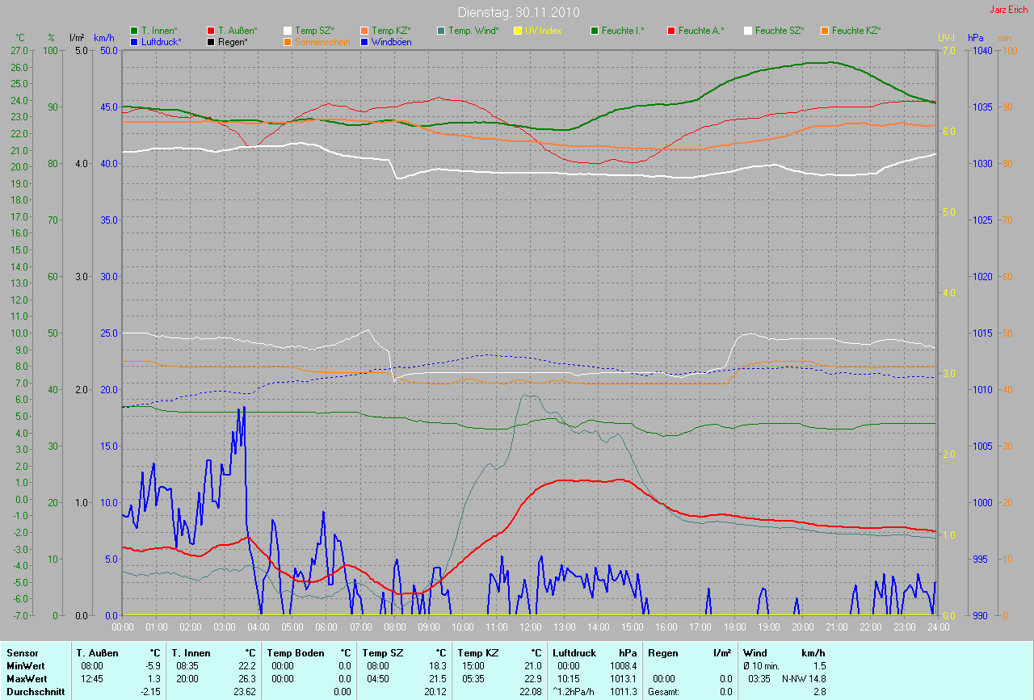Toggle the Feuchte I. legend entry

point(623,31)
